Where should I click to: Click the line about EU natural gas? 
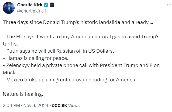[x=80, y=36]
